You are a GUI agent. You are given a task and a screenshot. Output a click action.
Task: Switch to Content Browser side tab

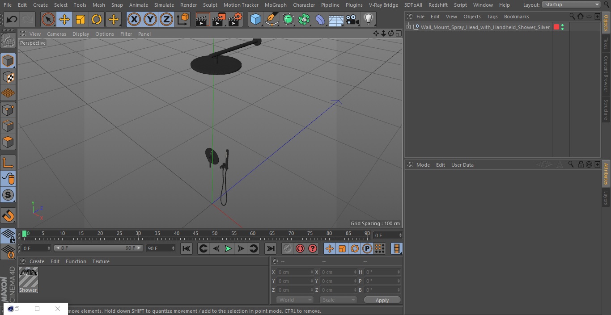point(606,74)
